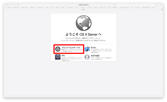Open 自分の設定 settings link
Screen dimensions: 167x102
pos(95,56)
